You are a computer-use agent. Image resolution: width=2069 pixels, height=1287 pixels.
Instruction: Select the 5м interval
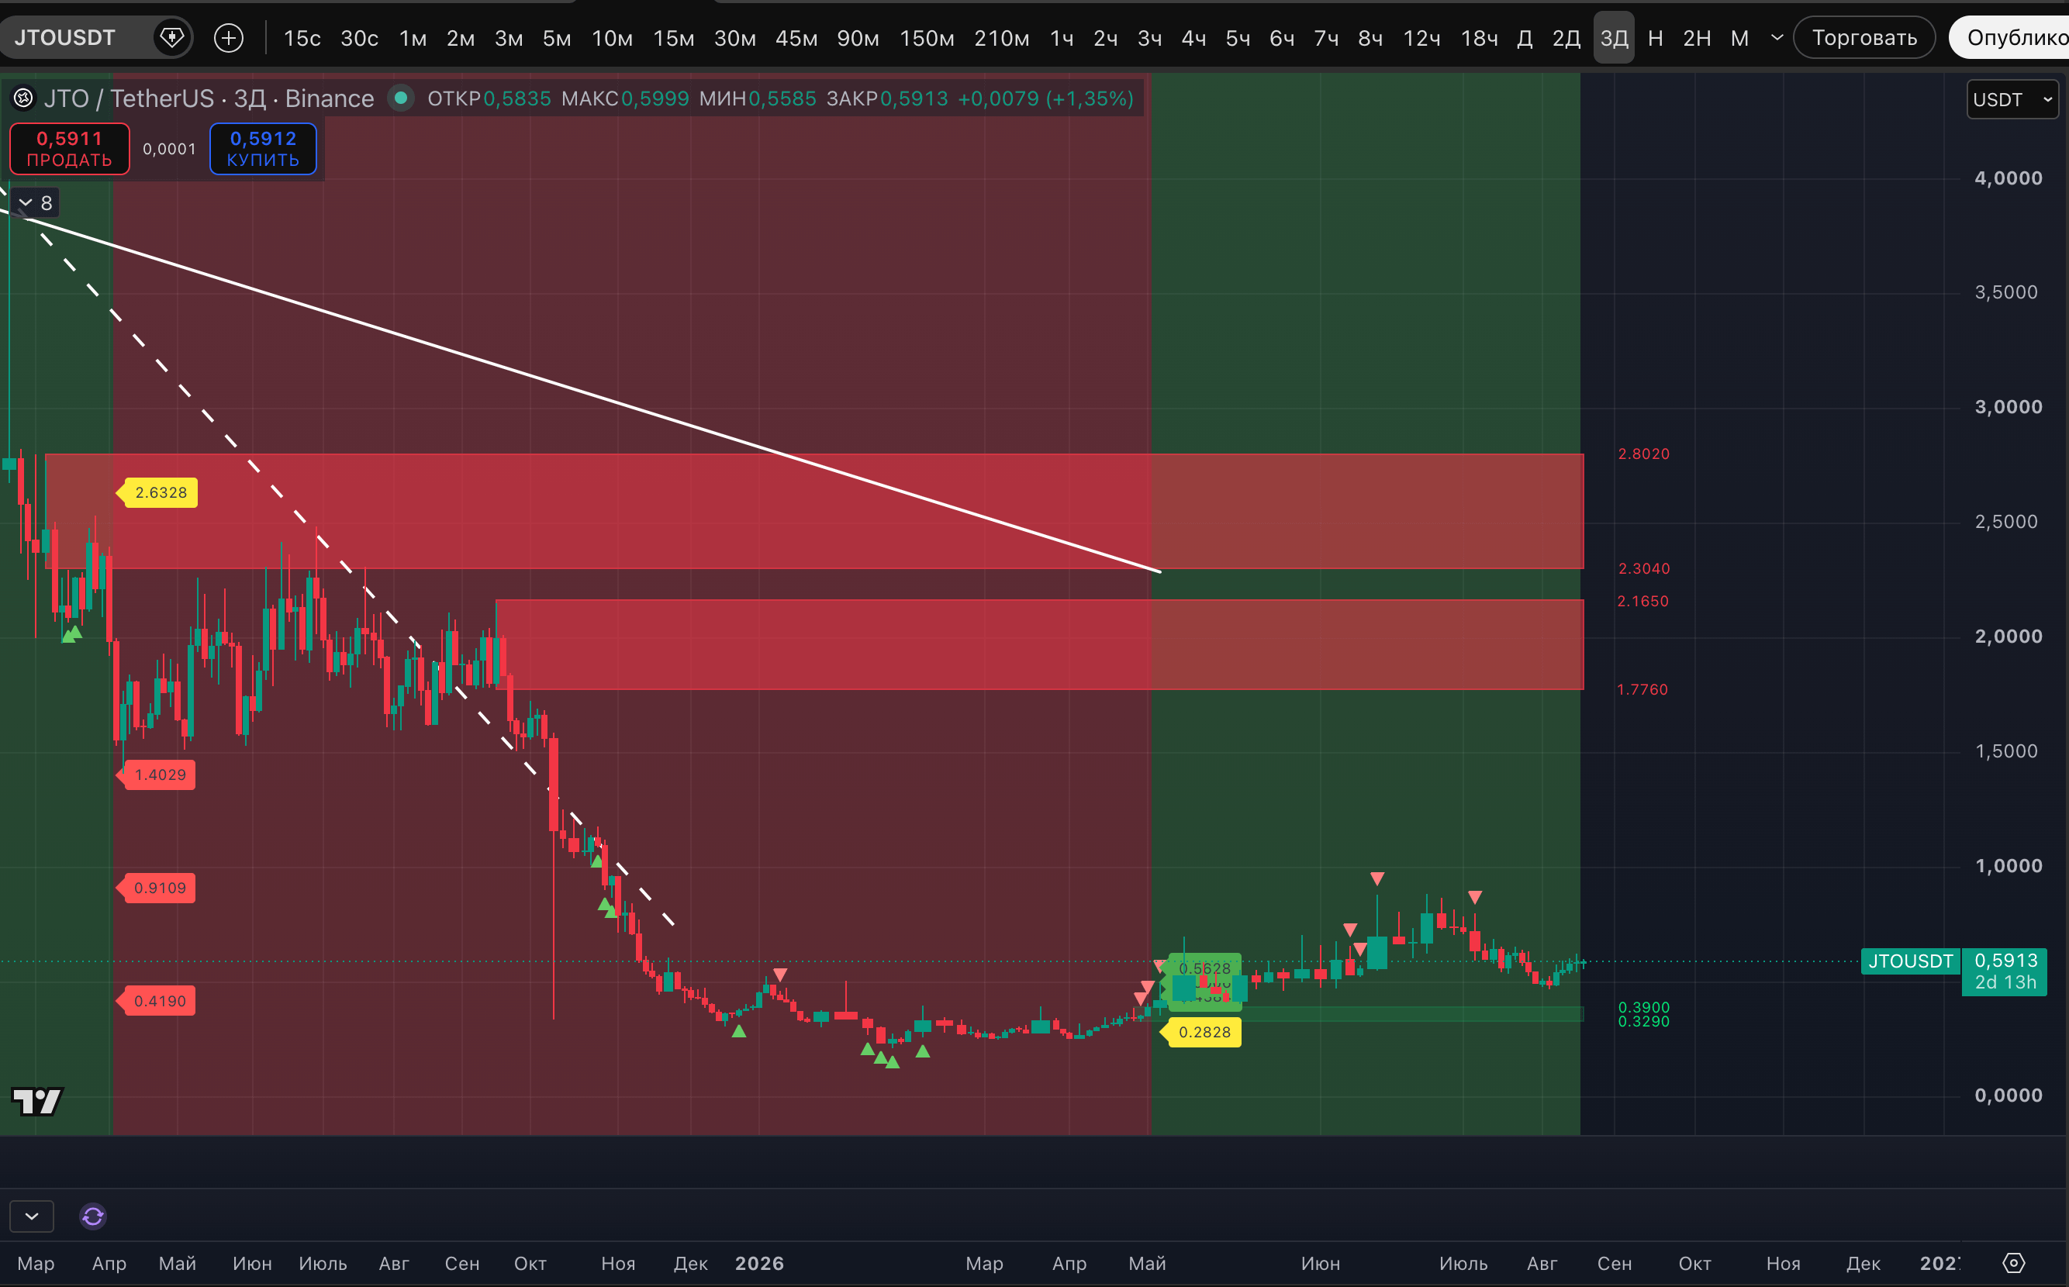[x=557, y=38]
